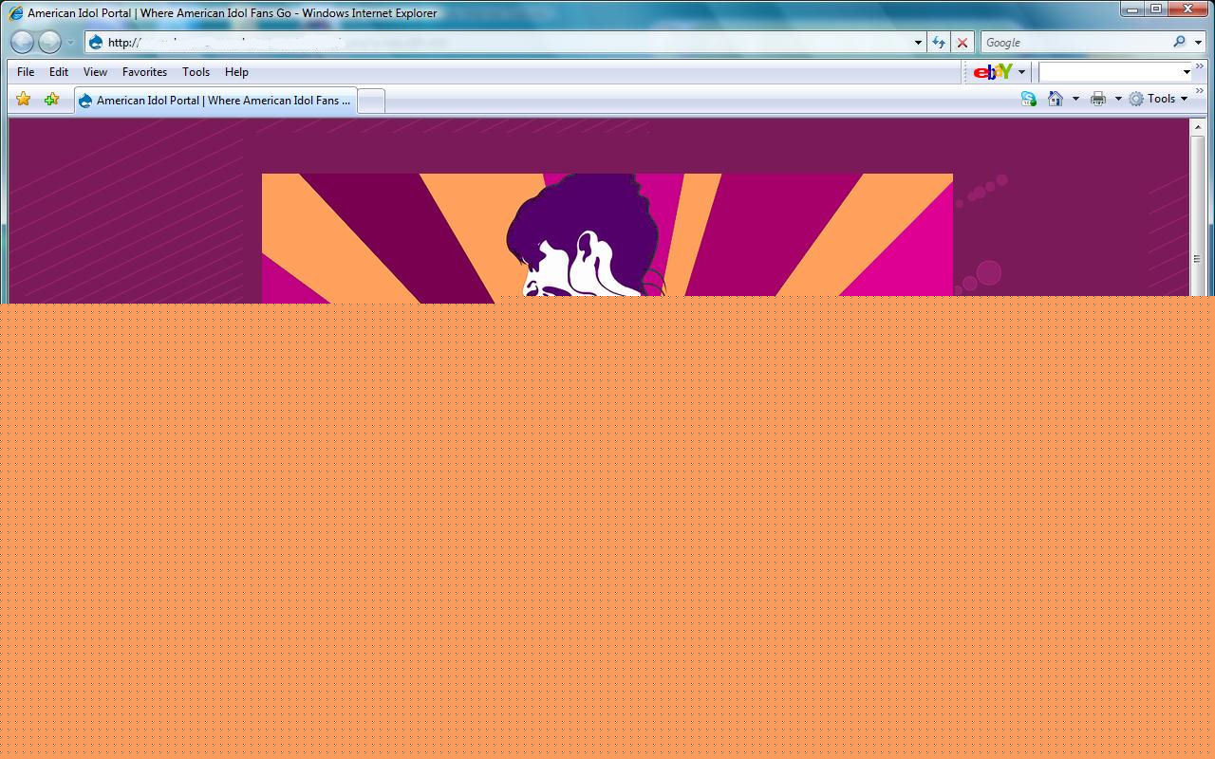Image resolution: width=1215 pixels, height=759 pixels.
Task: Click the magnifying glass search icon
Action: (x=1179, y=42)
